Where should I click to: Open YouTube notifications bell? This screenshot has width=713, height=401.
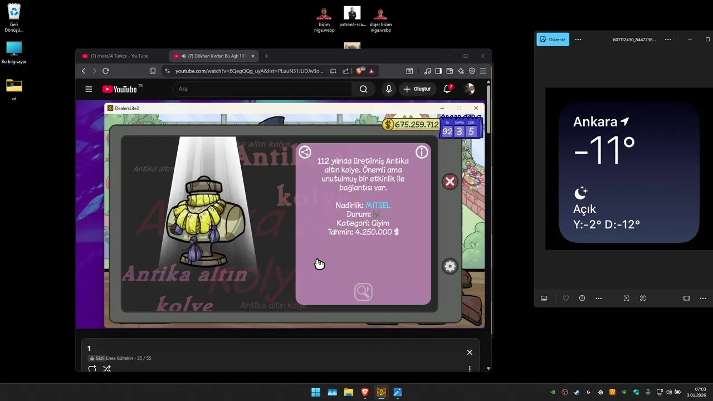448,89
